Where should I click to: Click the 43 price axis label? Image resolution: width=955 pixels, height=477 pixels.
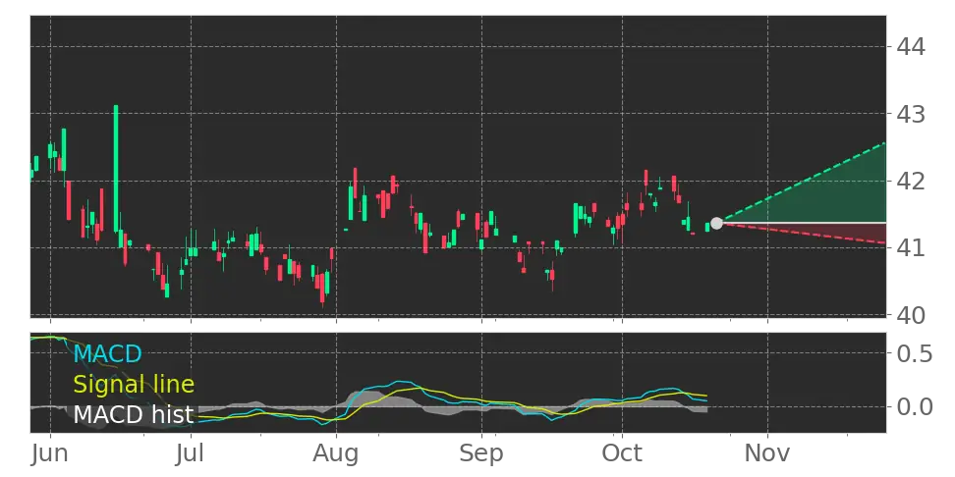[911, 114]
